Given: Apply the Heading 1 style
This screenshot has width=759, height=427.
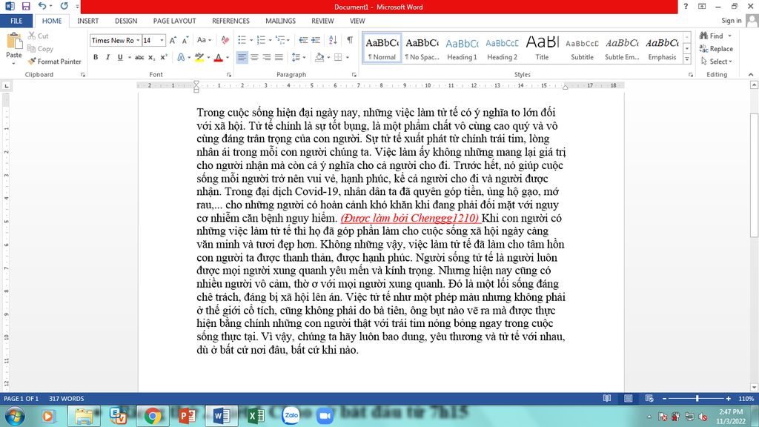Looking at the screenshot, I should 462,48.
